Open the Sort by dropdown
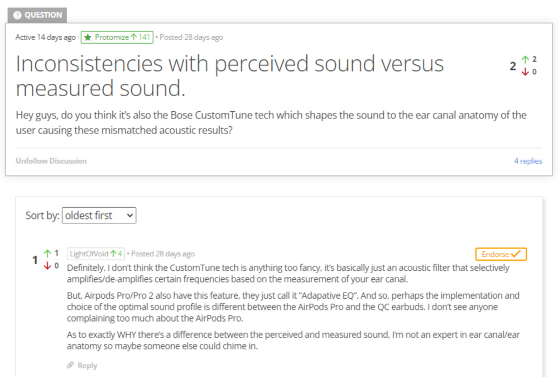Screen dimensions: 558x377 click(x=99, y=216)
